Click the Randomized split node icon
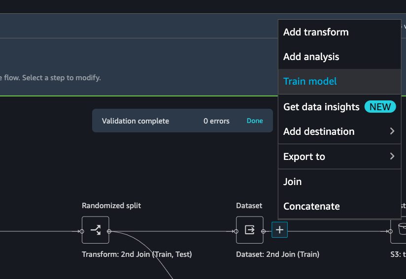This screenshot has height=279, width=406. pyautogui.click(x=96, y=230)
